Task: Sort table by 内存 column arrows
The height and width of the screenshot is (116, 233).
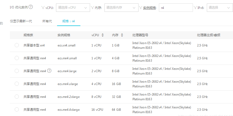Action: (122, 35)
